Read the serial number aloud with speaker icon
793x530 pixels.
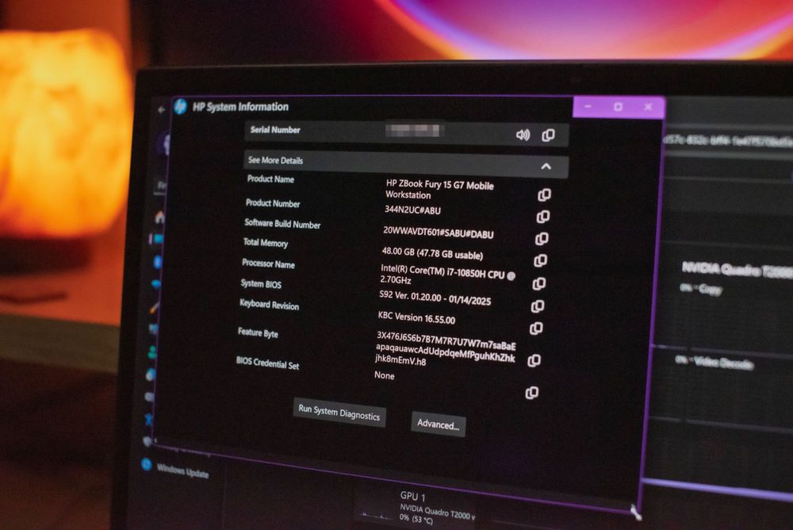(x=523, y=135)
